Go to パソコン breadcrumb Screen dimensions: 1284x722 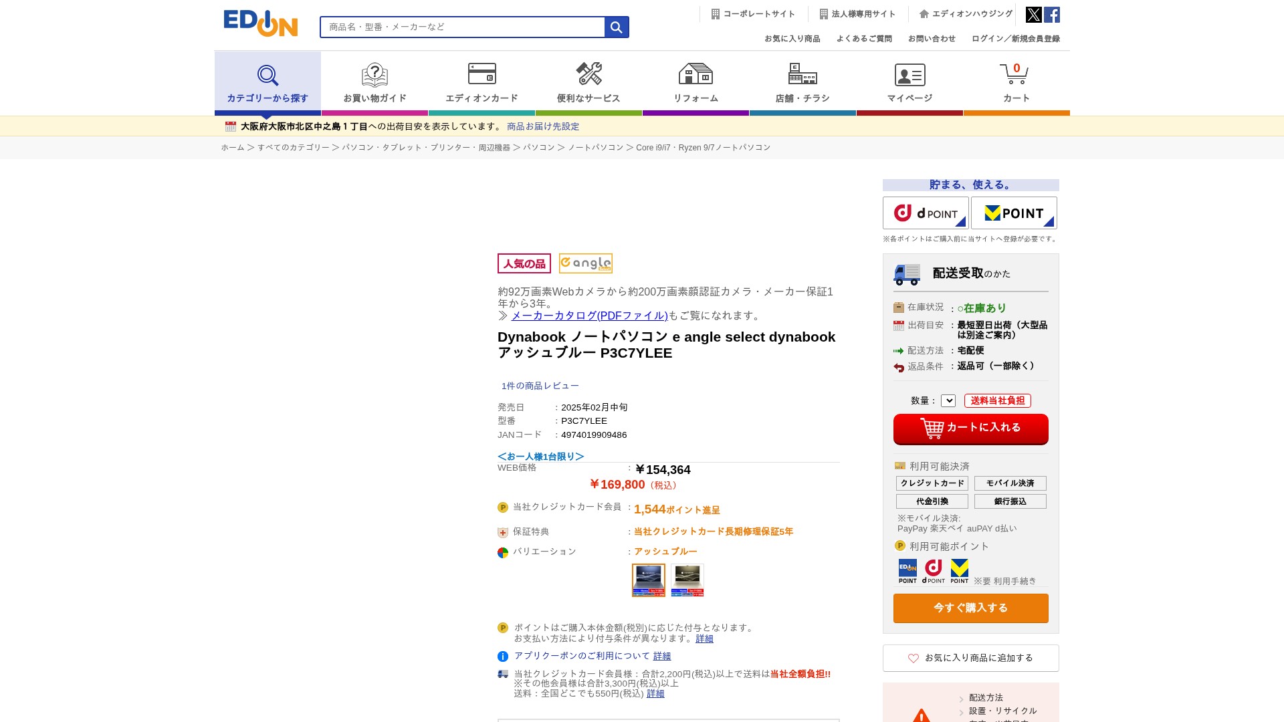pos(539,148)
